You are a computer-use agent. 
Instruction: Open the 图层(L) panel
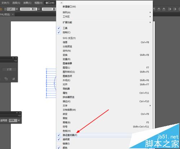(x=104, y=68)
